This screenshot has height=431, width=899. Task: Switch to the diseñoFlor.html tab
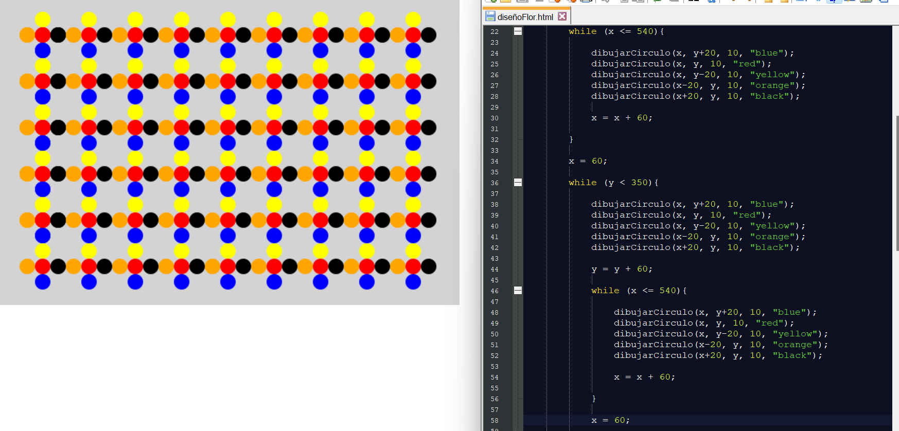[x=526, y=17]
